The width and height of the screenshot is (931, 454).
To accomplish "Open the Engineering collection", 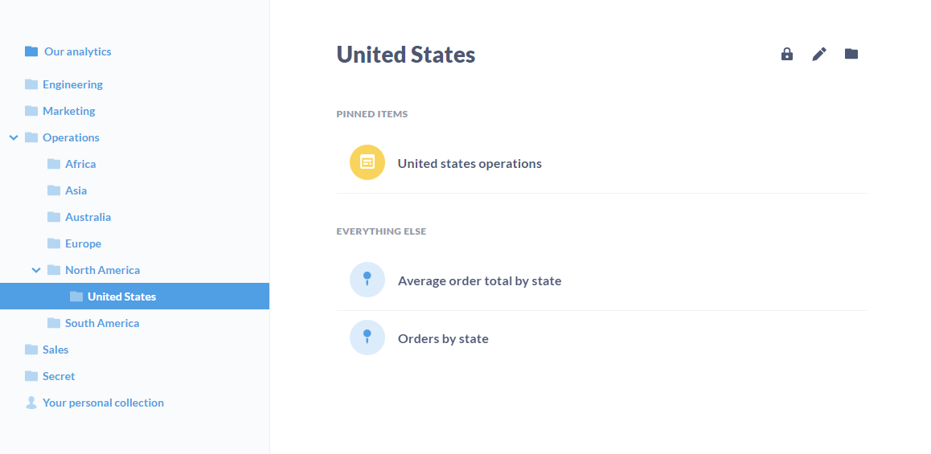I will 72,84.
